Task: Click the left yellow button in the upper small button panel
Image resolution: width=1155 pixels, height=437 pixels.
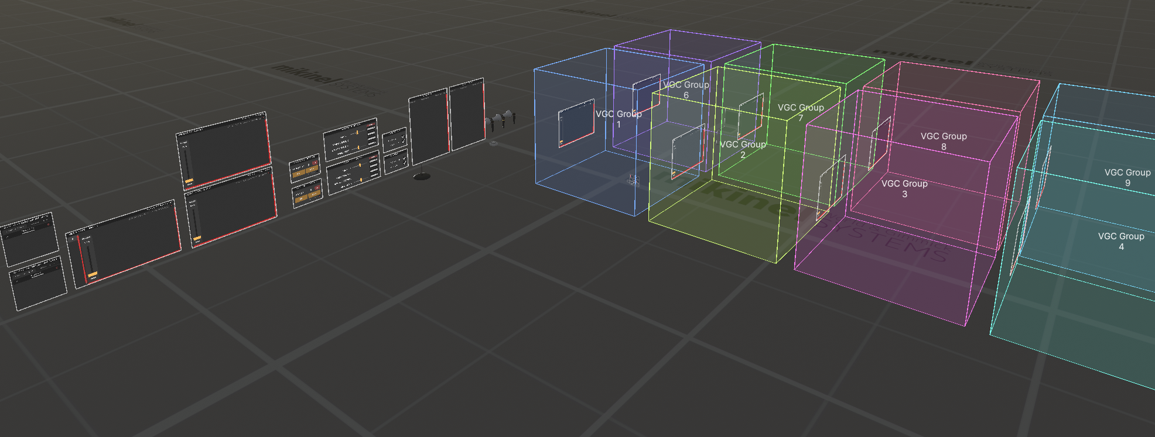Action: tap(299, 173)
